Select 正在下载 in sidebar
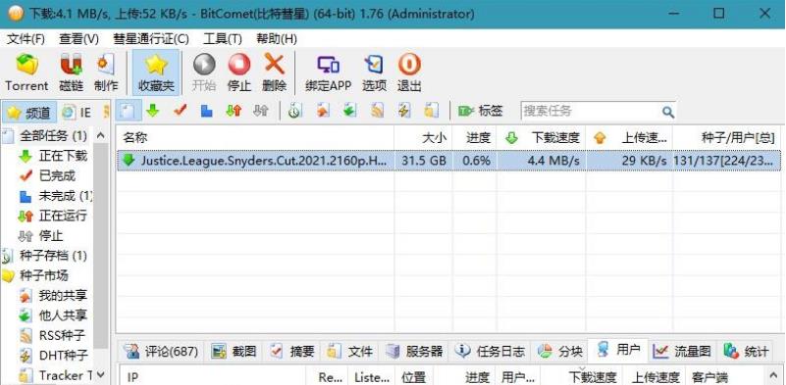Screen dimensions: 786x385 (63, 156)
